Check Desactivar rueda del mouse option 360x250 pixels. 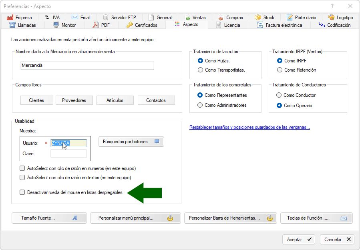pos(22,192)
